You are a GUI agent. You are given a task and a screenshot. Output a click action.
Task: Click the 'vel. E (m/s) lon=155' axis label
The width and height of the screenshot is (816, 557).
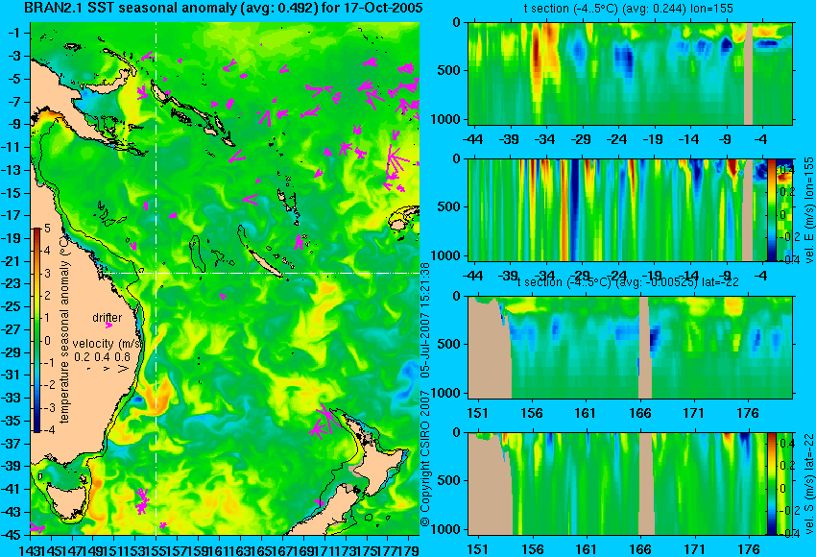pos(808,209)
